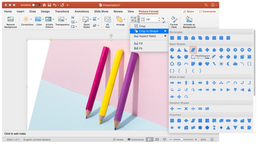Click the shapes panel scrollbar
The height and width of the screenshot is (144, 259).
pyautogui.click(x=255, y=63)
